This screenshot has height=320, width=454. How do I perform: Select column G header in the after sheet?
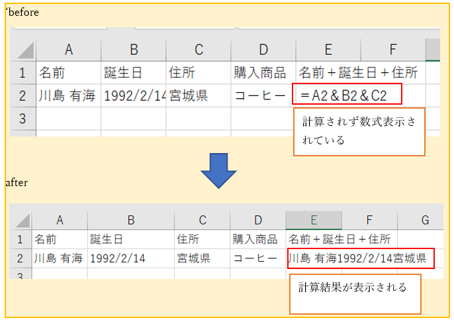[424, 221]
